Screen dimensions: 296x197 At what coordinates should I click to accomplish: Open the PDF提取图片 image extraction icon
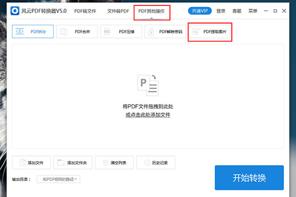click(196, 32)
